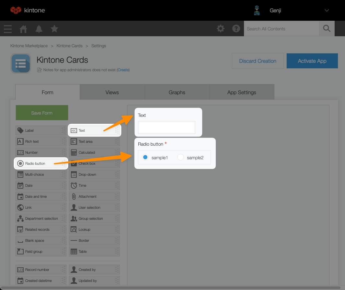The height and width of the screenshot is (290, 345).
Task: Choose the sample2 radio option
Action: (x=180, y=157)
